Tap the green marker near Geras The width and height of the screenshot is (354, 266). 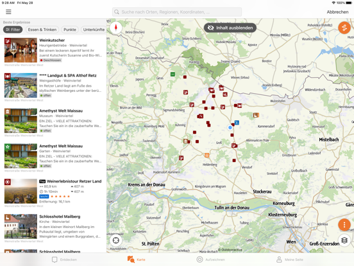[173, 74]
